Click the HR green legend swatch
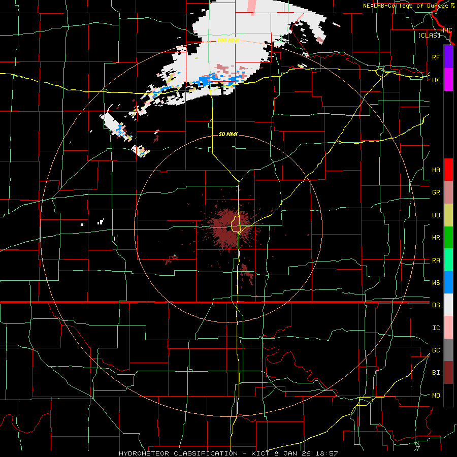Viewport: 457px width, 457px height. coord(448,238)
